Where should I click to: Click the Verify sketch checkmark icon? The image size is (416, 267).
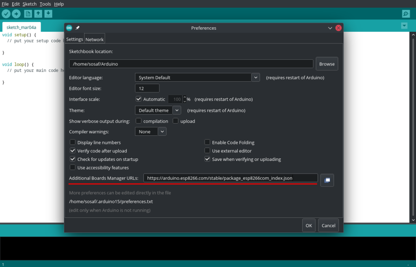coord(6,13)
